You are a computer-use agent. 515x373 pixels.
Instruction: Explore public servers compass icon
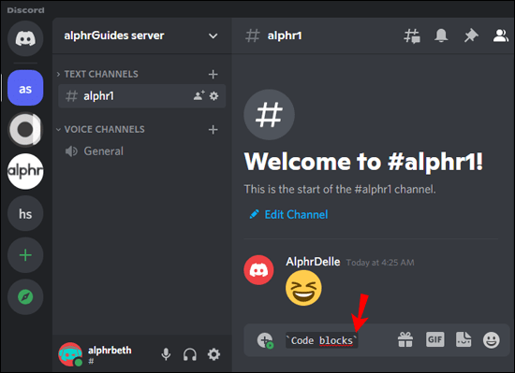pyautogui.click(x=25, y=297)
